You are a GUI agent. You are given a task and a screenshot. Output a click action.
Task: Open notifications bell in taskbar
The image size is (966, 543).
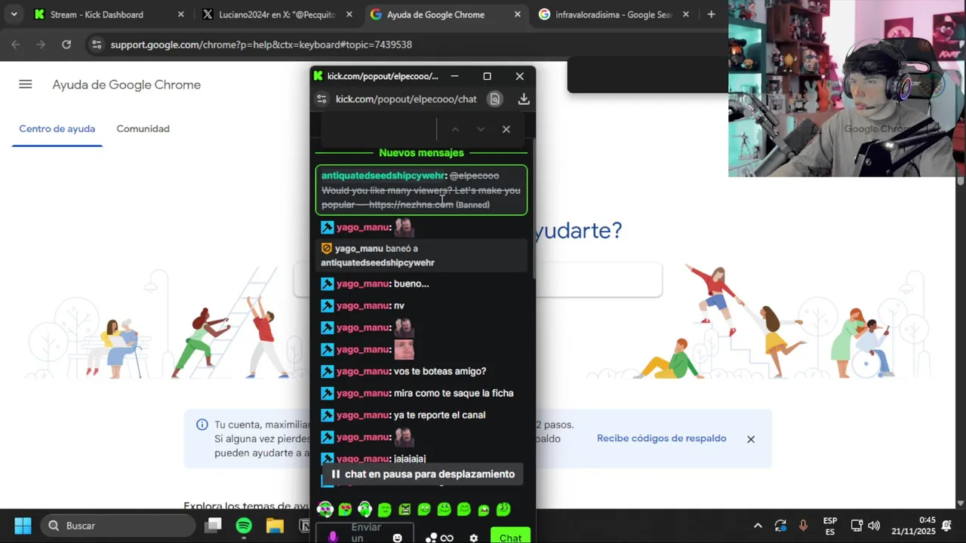tap(946, 526)
